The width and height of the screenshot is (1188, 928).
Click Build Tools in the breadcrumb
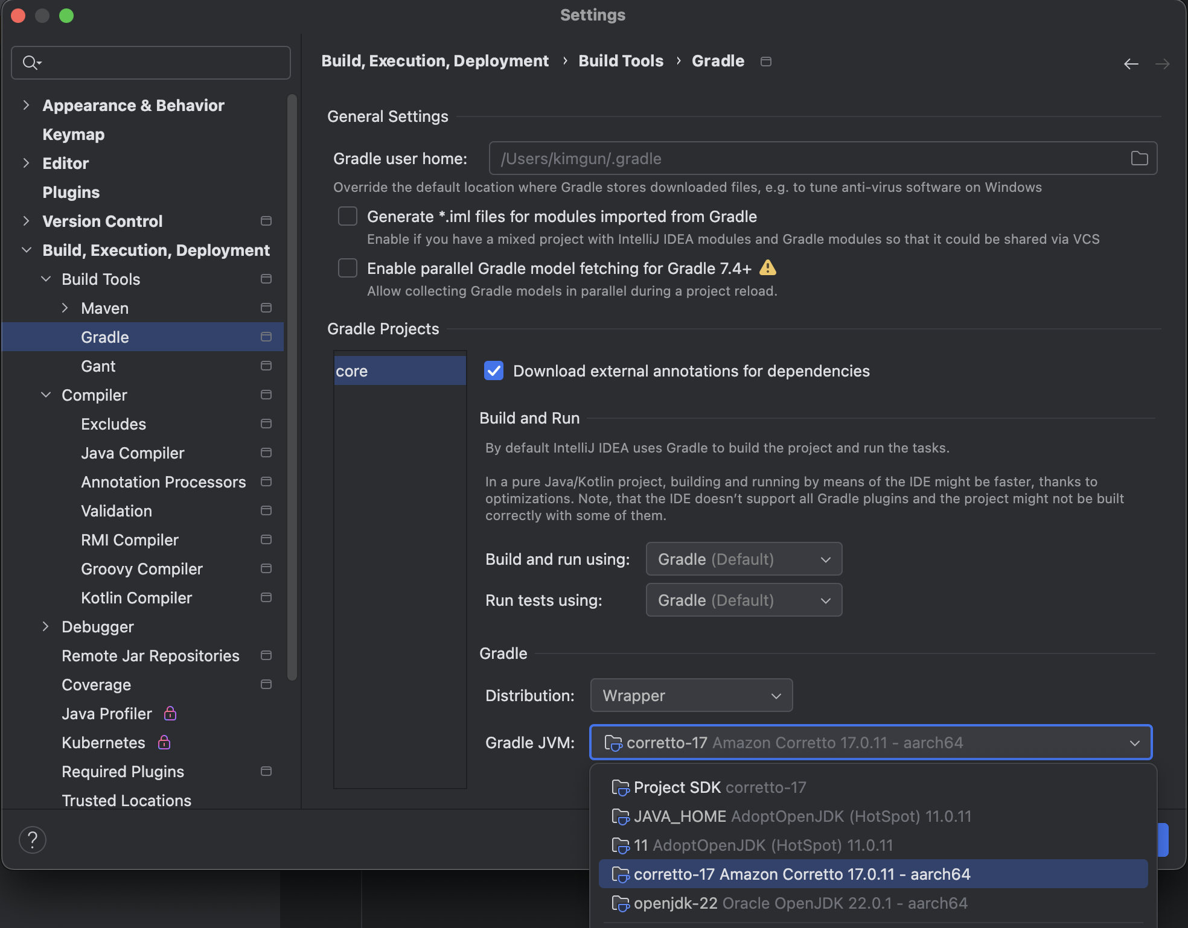click(x=621, y=61)
